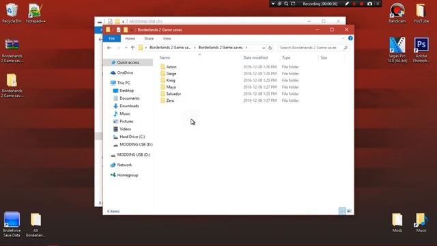
Task: Select Quick access in navigation pane
Action: pos(128,62)
